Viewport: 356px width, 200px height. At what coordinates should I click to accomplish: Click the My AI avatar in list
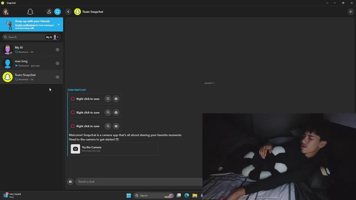click(8, 50)
